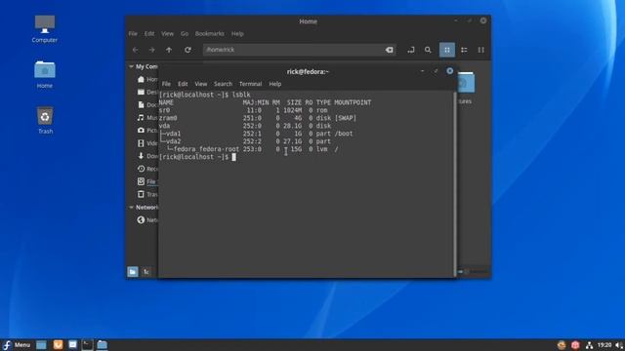This screenshot has width=625, height=351.
Task: Launch Firefox from the taskbar
Action: point(58,344)
